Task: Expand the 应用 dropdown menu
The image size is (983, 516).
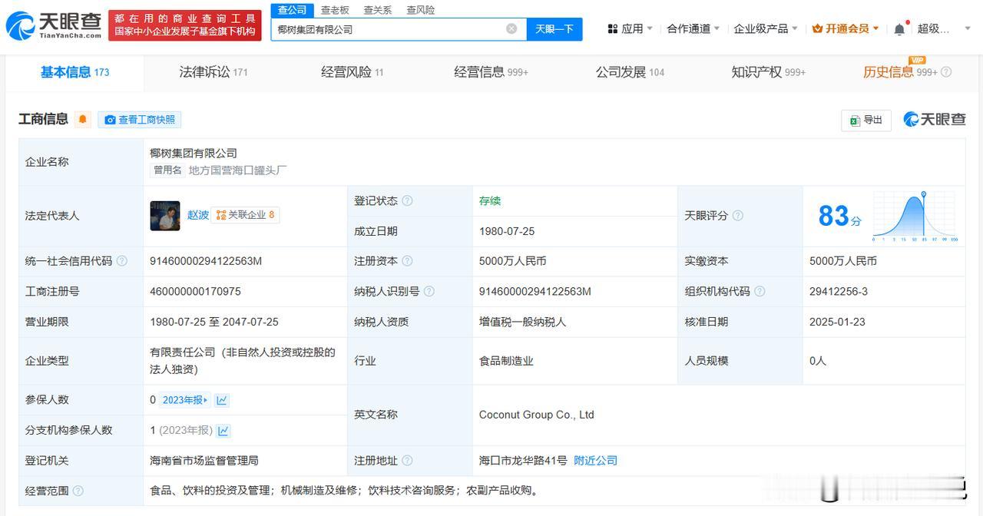Action: coord(630,28)
